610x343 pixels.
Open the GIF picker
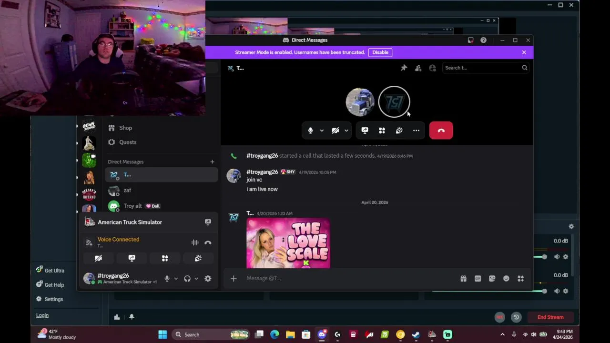click(x=478, y=279)
